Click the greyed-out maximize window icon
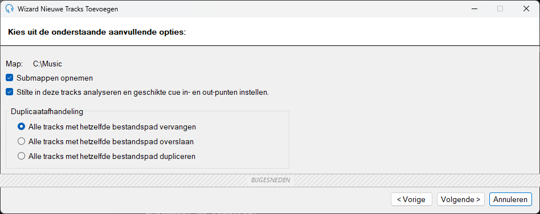This screenshot has height=214, width=540. (x=500, y=9)
